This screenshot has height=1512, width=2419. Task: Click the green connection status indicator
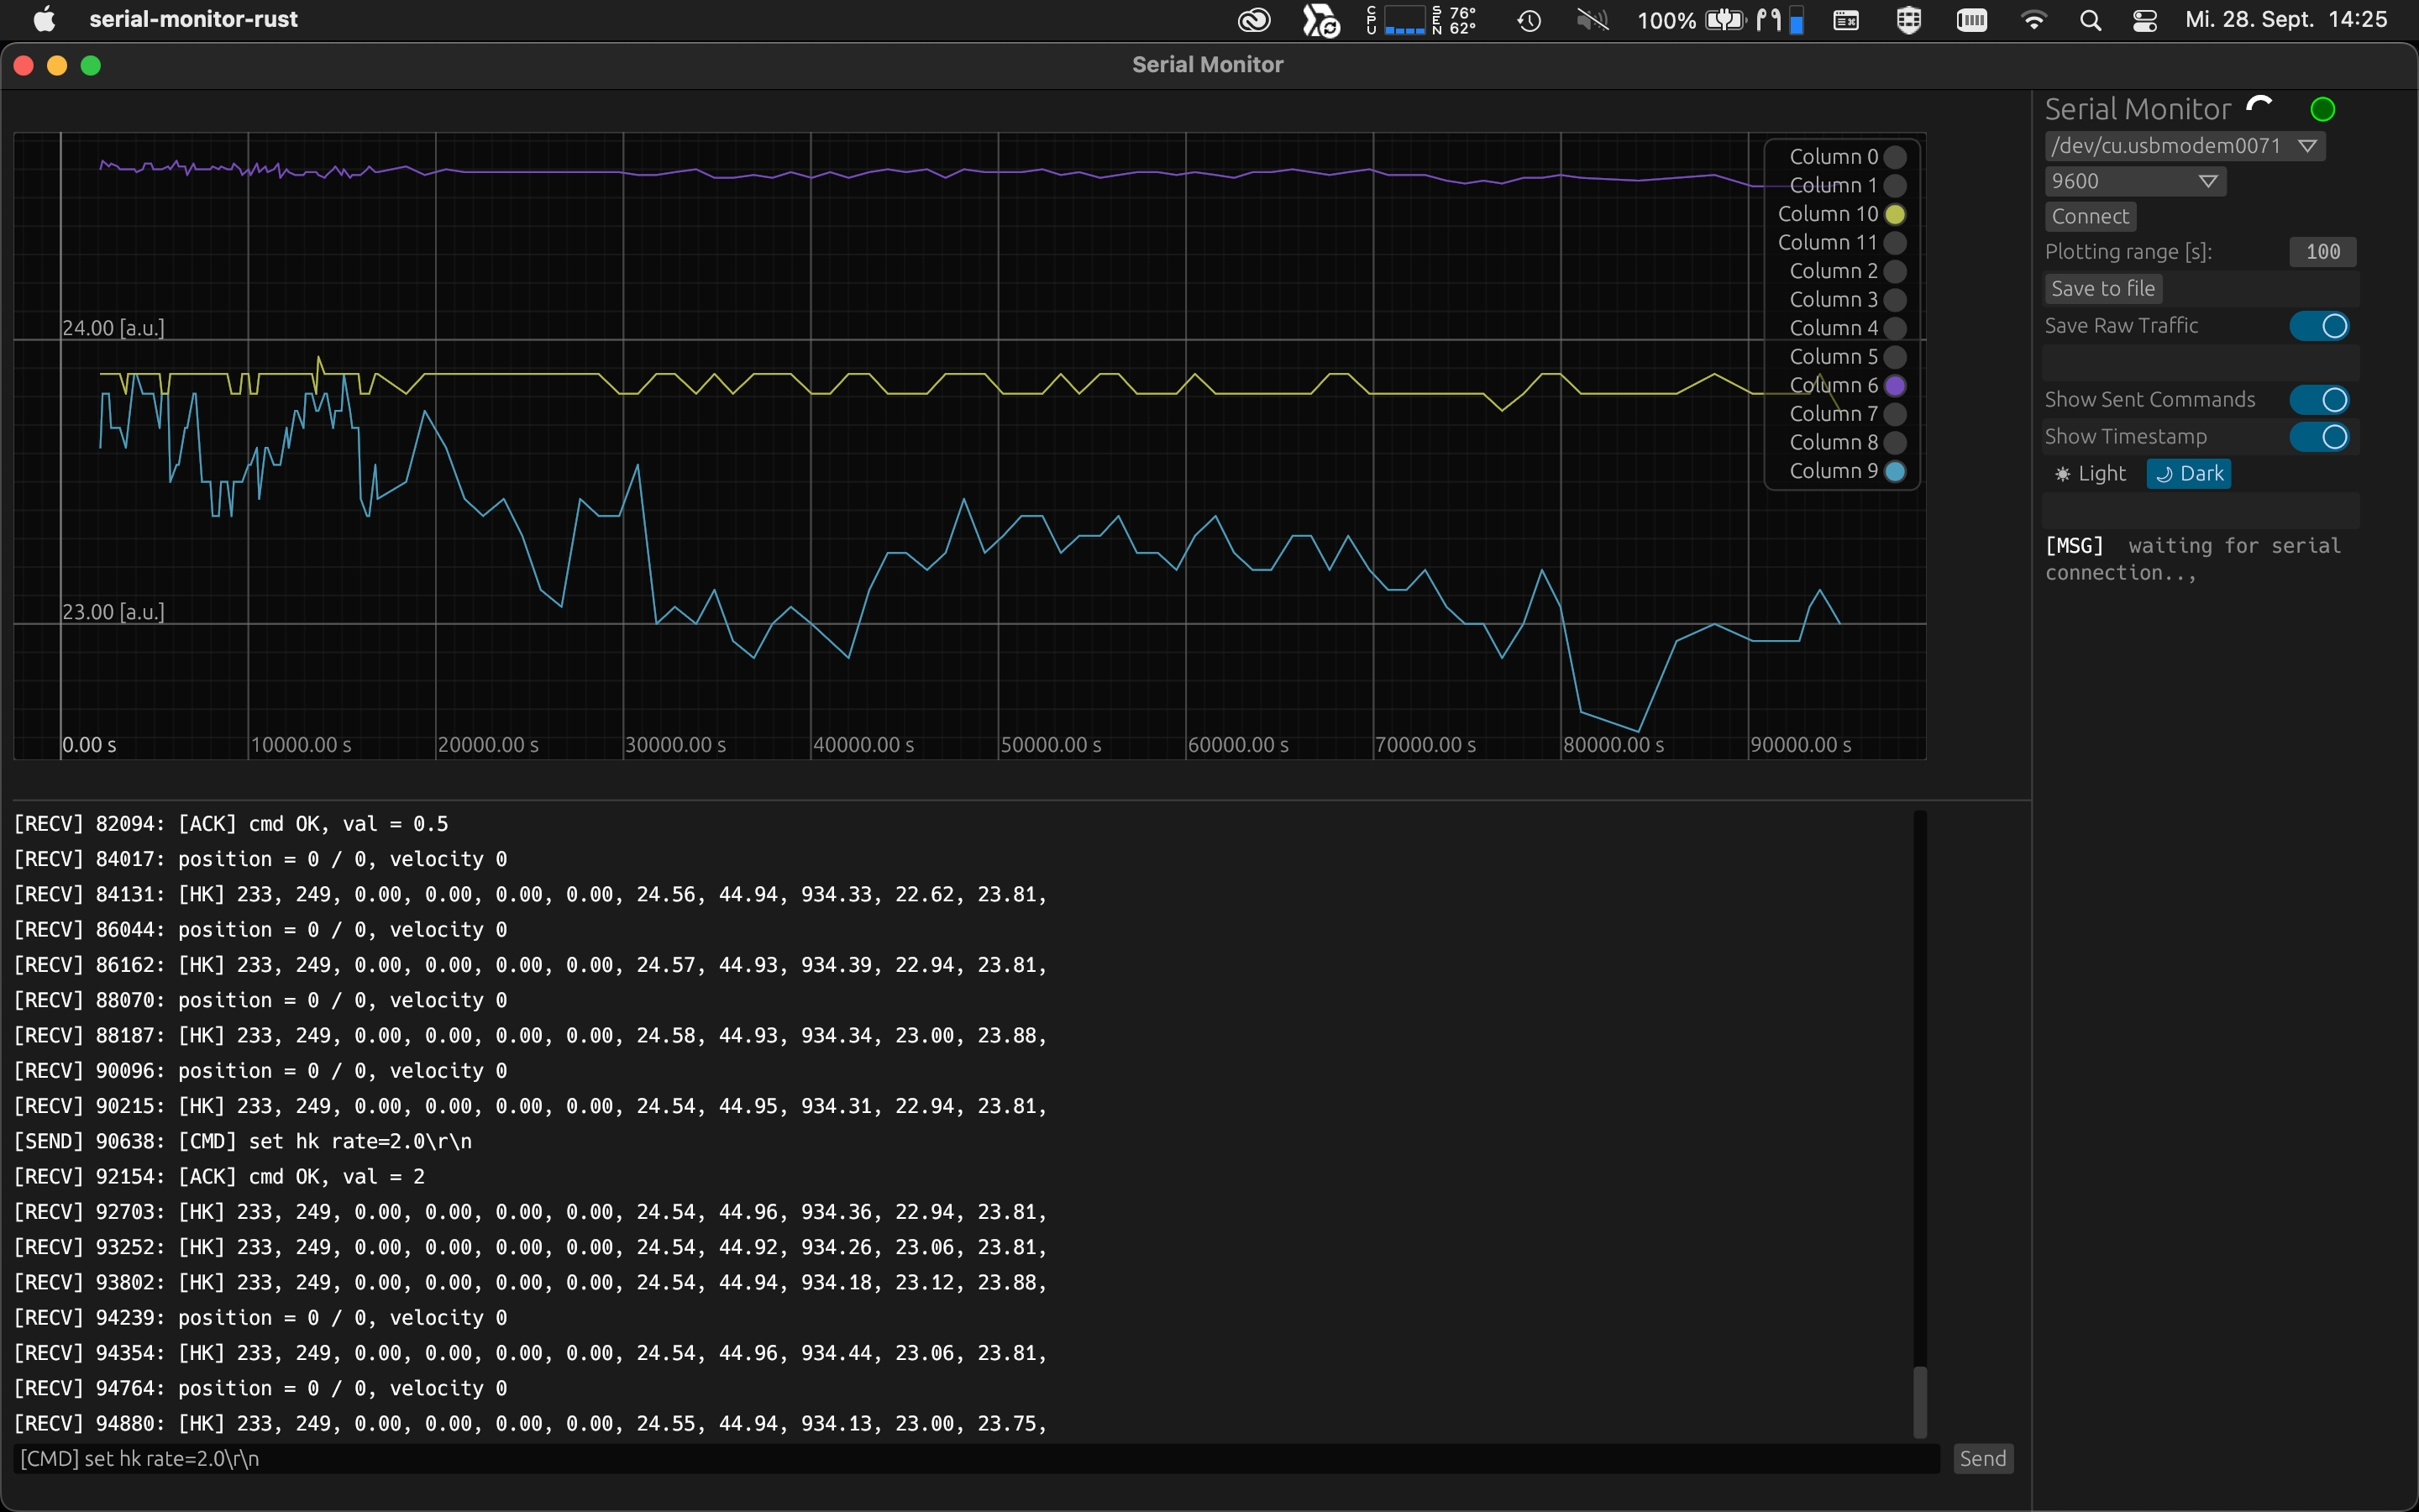tap(2325, 108)
